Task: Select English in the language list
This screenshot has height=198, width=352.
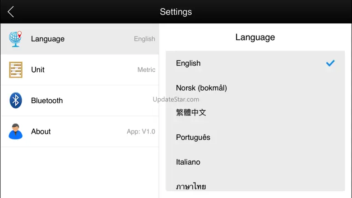Action: [x=188, y=63]
